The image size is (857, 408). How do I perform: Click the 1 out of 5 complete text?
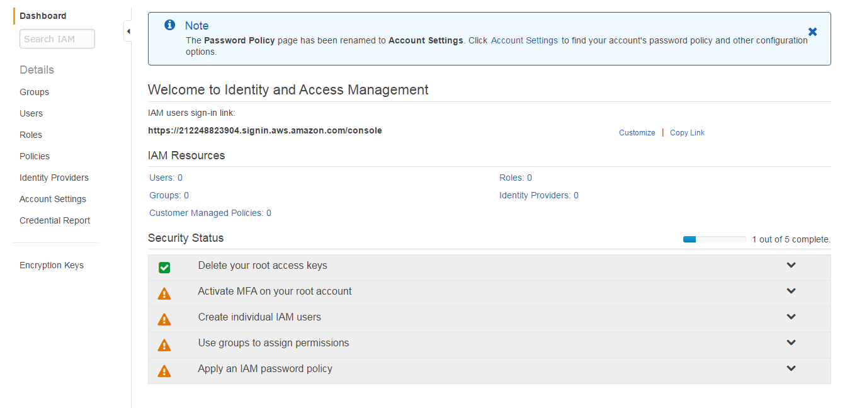[x=792, y=239]
